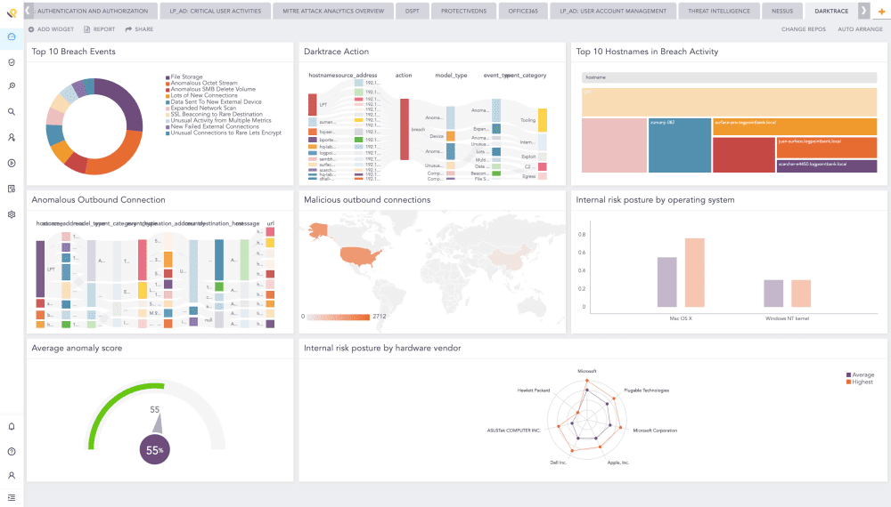Click the Microsoft Corporation radar label
891x507 pixels.
click(x=655, y=431)
